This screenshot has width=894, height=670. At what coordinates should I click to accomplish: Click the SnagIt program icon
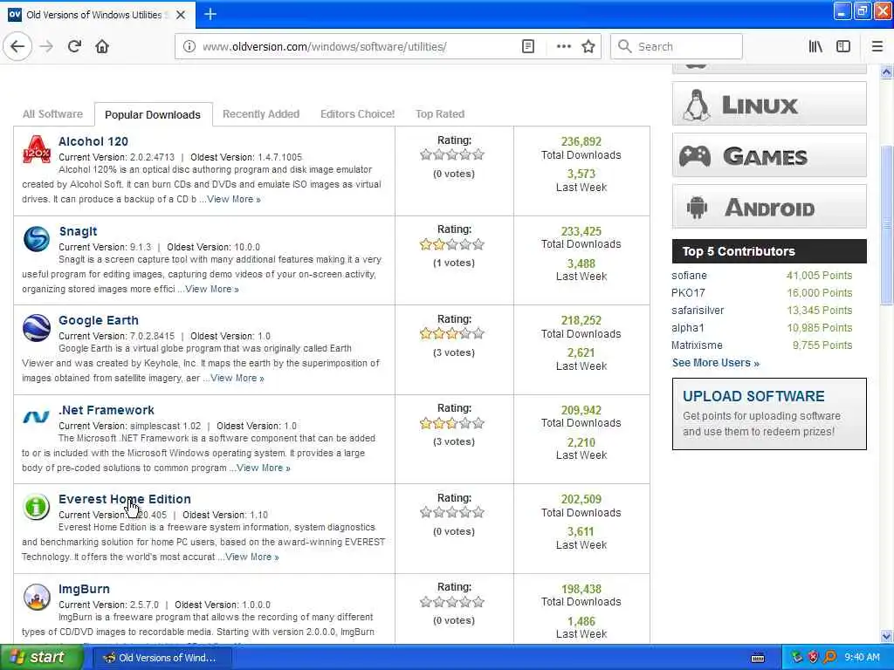click(37, 239)
